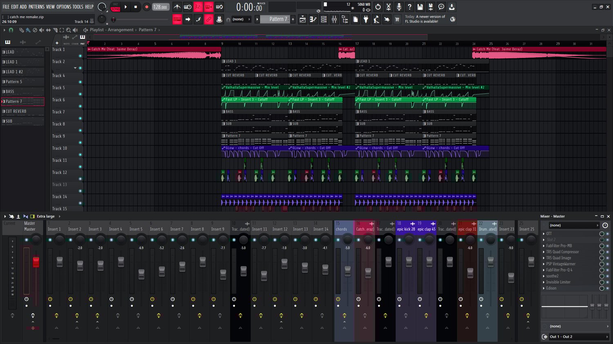Select the CUT REVERB pattern in picker
The width and height of the screenshot is (613, 344).
[x=23, y=111]
